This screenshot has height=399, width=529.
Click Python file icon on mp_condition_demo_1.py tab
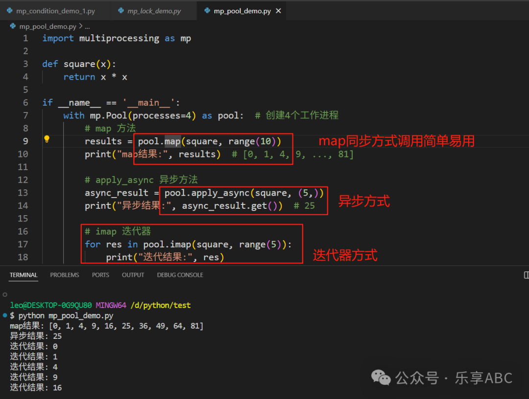10,11
